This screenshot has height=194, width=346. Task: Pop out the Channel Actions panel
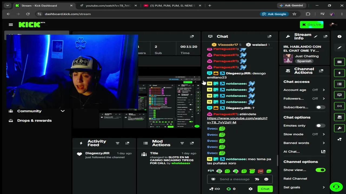[x=321, y=71]
